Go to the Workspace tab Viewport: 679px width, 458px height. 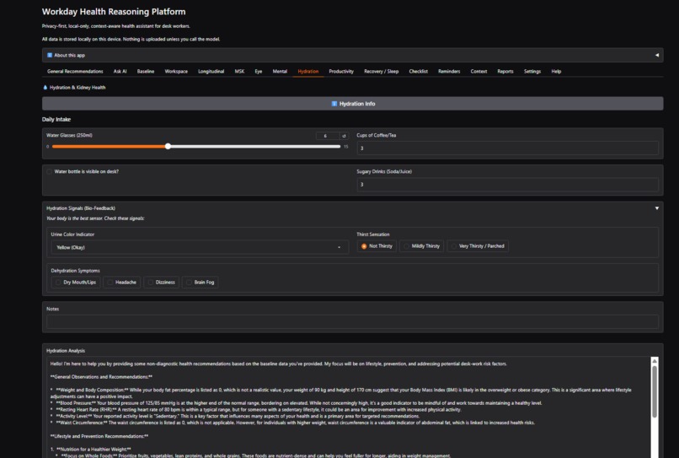pos(176,71)
